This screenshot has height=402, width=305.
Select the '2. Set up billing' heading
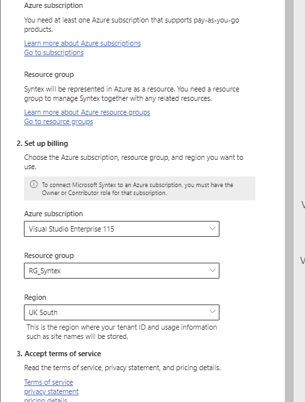point(42,143)
